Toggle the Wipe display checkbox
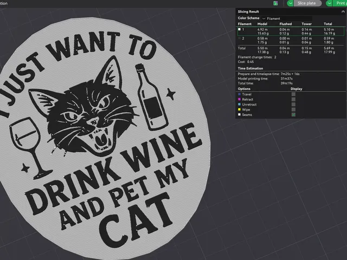Image resolution: width=347 pixels, height=260 pixels. (x=293, y=109)
